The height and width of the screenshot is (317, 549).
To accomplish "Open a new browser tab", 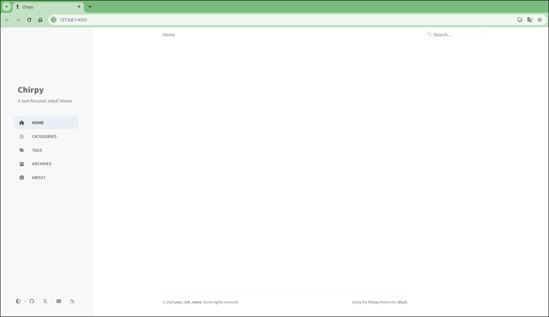I will coord(90,7).
